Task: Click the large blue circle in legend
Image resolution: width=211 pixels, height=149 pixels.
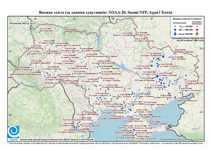Action: (175, 30)
